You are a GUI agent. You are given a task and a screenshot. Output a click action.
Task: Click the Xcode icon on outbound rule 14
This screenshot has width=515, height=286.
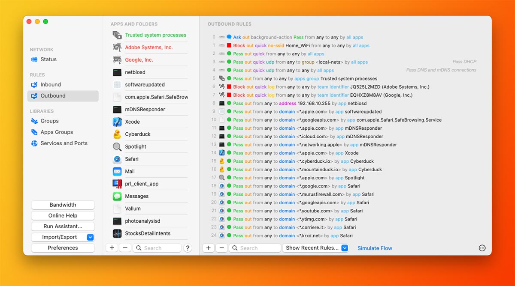pyautogui.click(x=222, y=153)
